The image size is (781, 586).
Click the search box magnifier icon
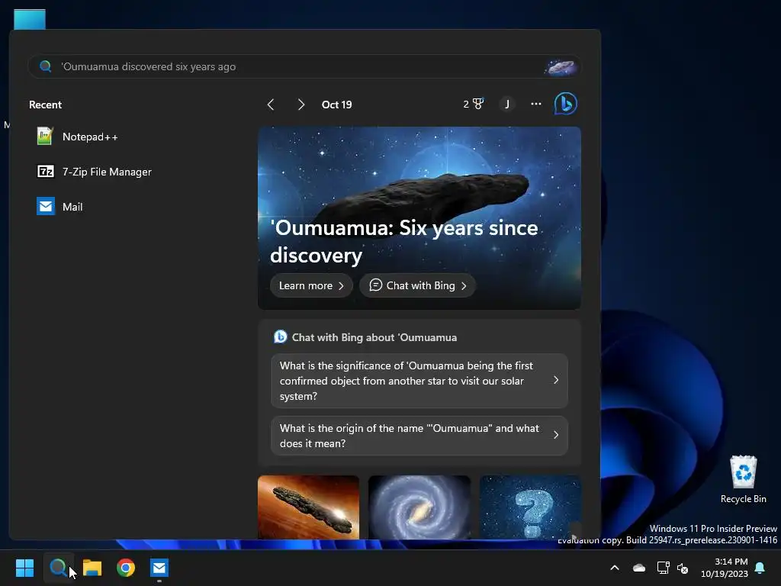[45, 66]
